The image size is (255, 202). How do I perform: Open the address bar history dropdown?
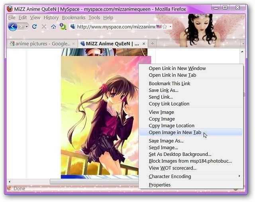click(170, 27)
